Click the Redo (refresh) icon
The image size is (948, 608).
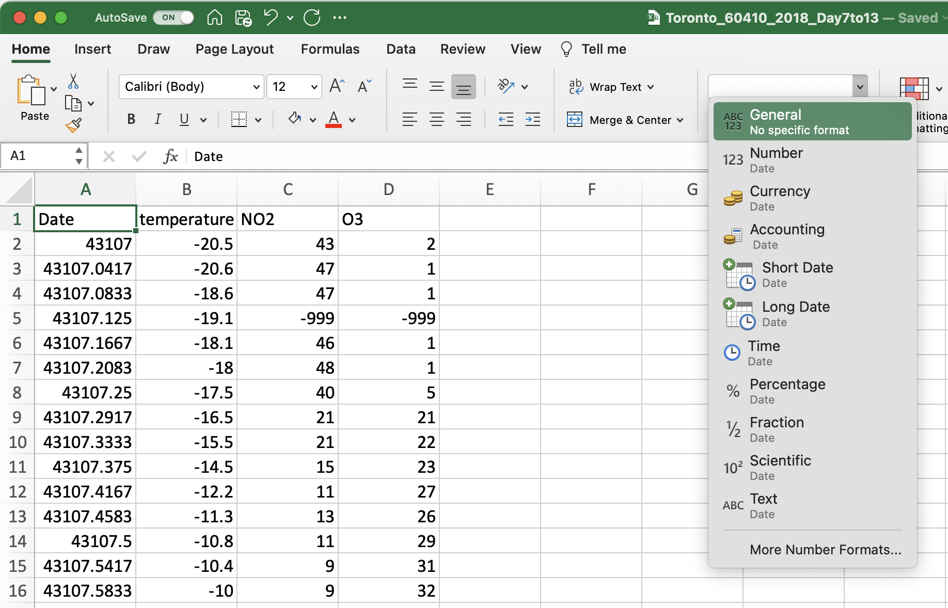(312, 17)
